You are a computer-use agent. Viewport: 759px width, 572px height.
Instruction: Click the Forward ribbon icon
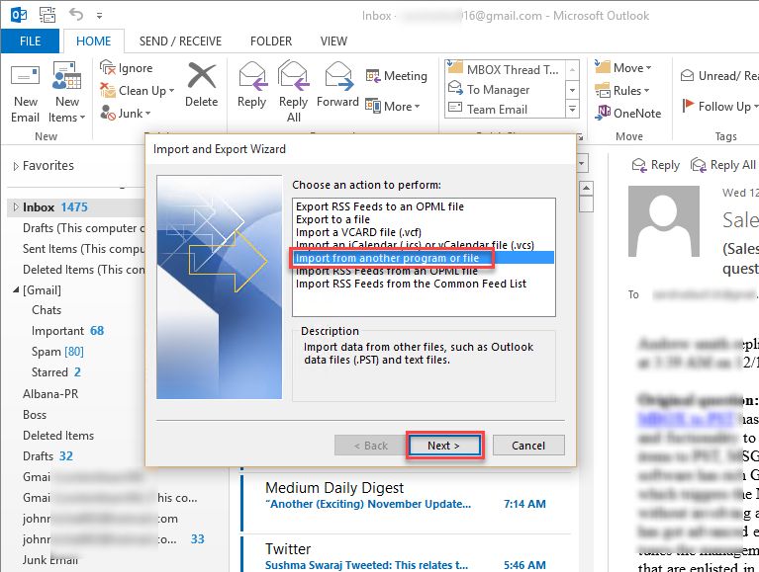337,76
